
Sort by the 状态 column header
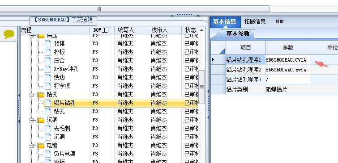click(190, 30)
